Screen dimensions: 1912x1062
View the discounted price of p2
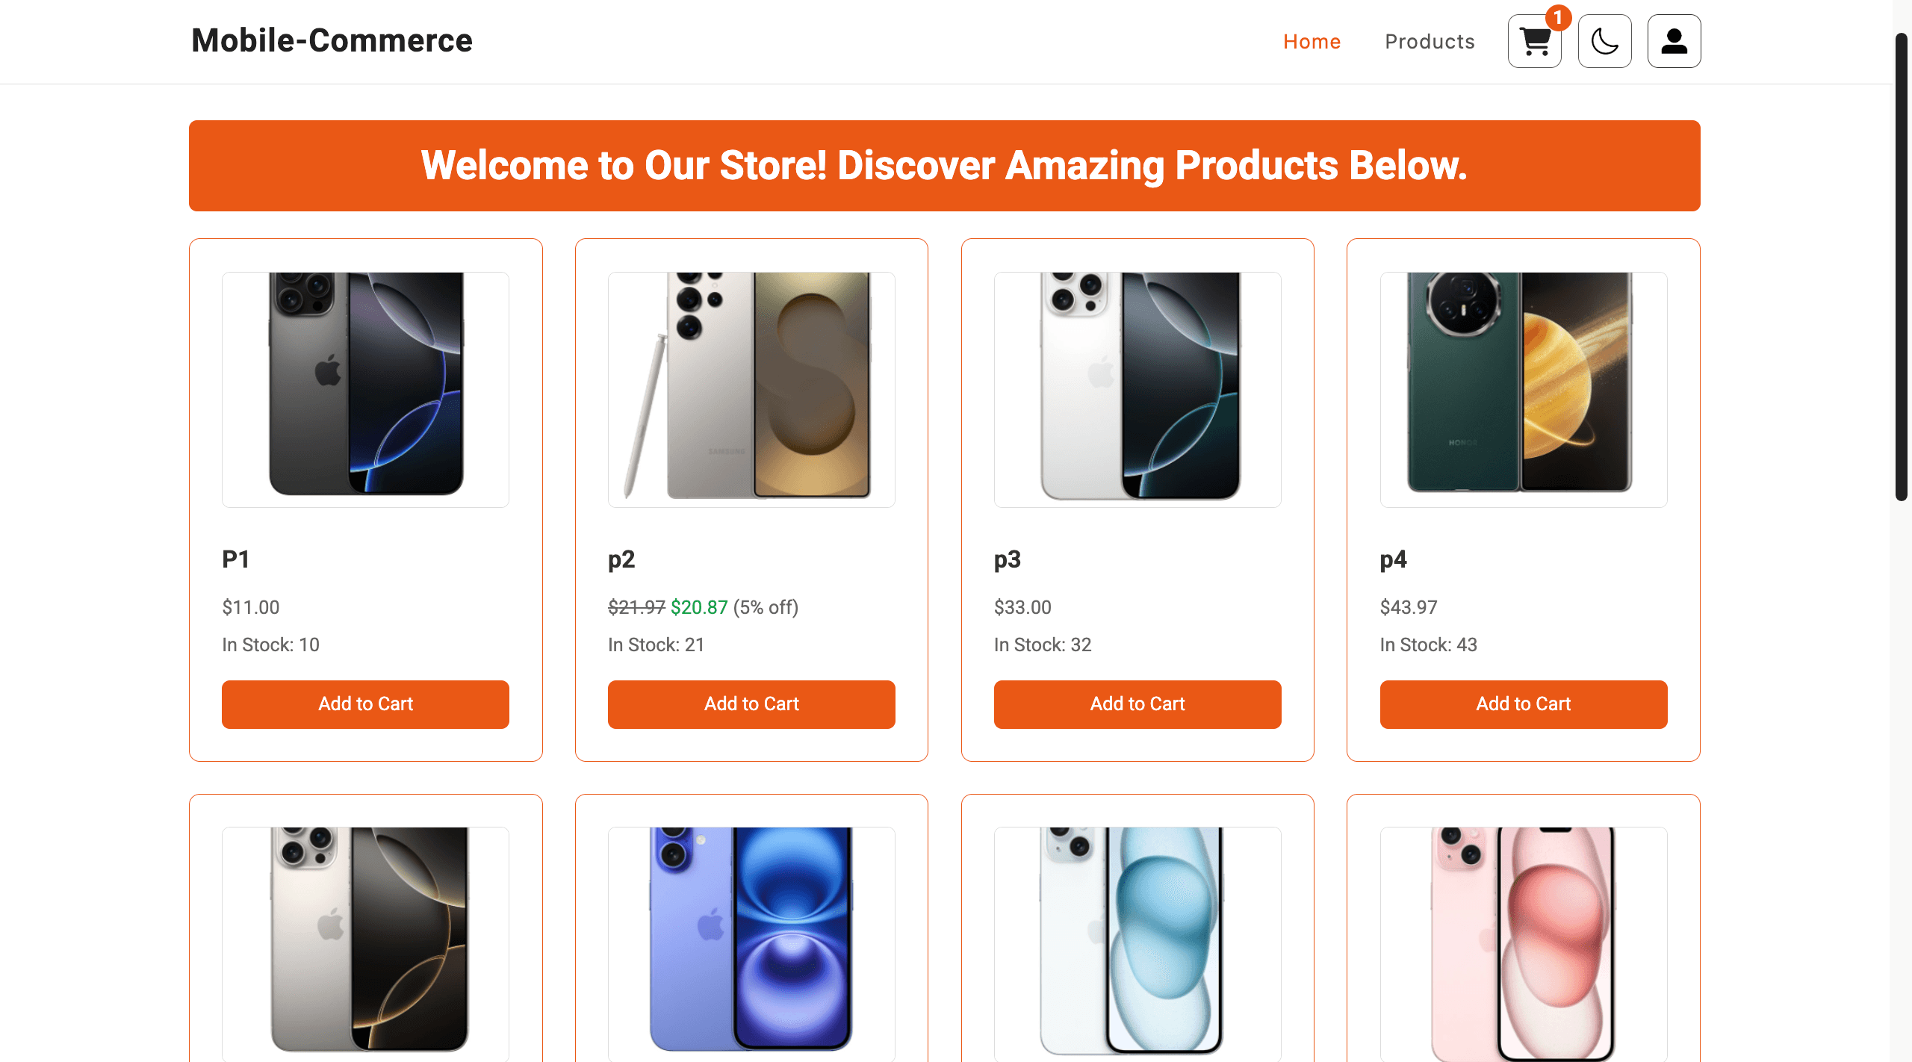[x=698, y=607]
